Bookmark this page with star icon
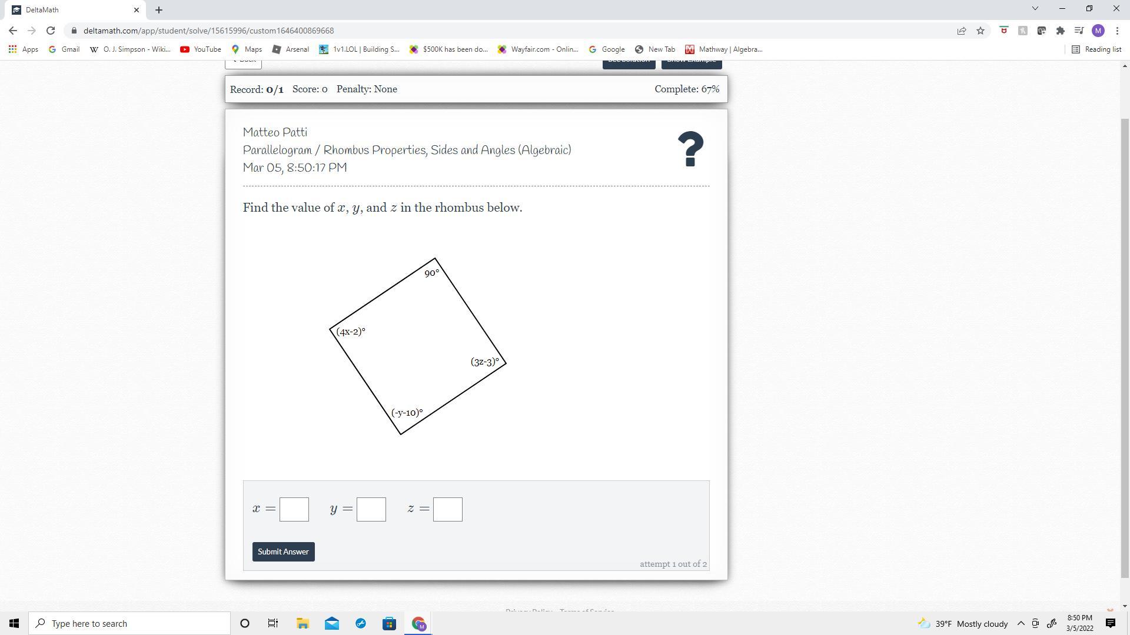 tap(981, 31)
